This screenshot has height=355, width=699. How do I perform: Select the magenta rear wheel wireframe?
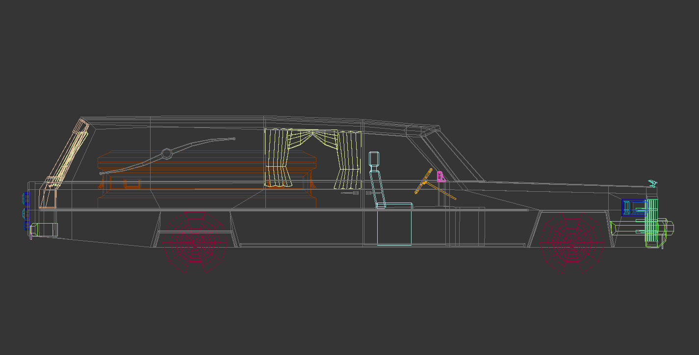(x=195, y=243)
